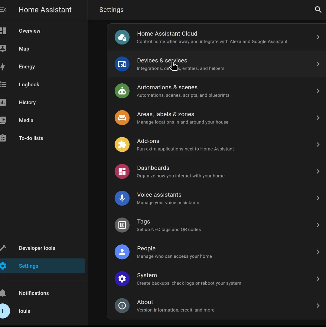
Task: Click the Energy lightning bolt icon
Action: click(x=2, y=67)
